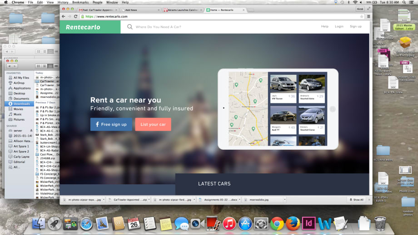Open the Bookmarks menu
This screenshot has height=235, width=418.
[x=80, y=2]
